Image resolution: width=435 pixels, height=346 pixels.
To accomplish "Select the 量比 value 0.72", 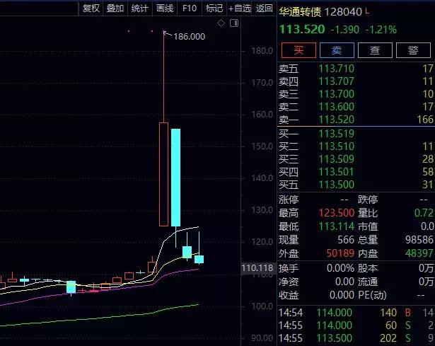I will pos(424,213).
